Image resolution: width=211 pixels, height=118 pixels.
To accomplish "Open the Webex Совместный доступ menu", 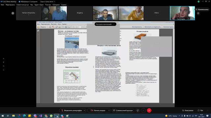I will tap(22, 5).
